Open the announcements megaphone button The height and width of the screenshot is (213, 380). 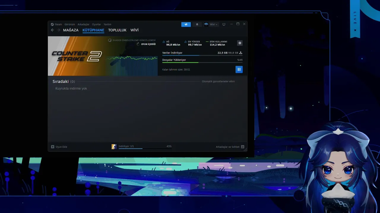pyautogui.click(x=186, y=24)
